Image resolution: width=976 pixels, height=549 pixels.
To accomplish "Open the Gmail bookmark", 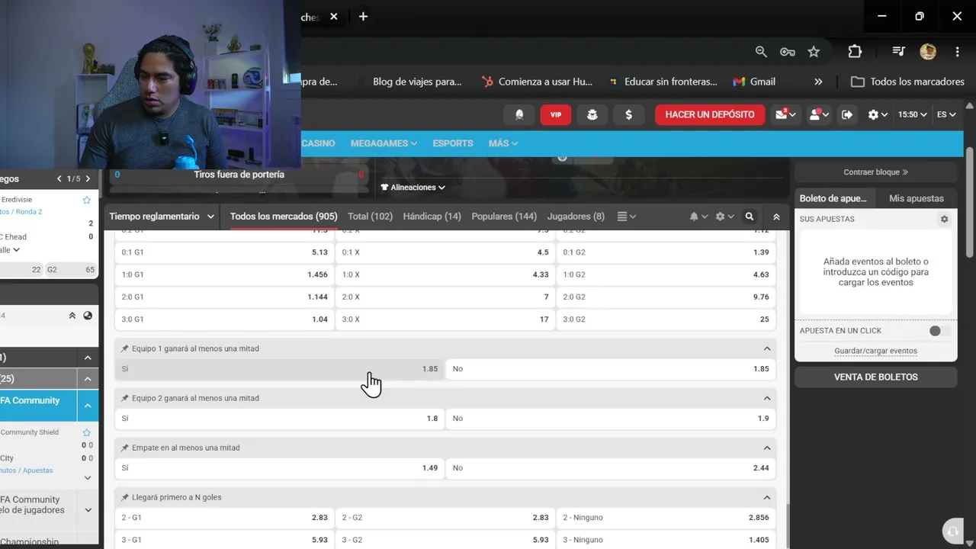I will [x=754, y=82].
